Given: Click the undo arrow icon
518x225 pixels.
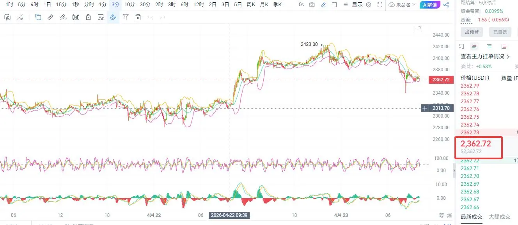Looking at the screenshot, I should tap(150, 17).
